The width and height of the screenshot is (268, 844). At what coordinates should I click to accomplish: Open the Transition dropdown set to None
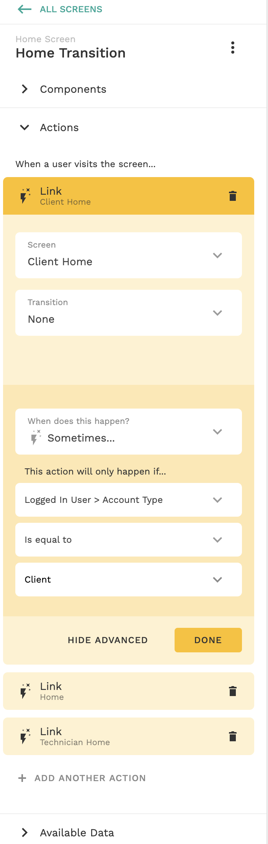point(129,313)
